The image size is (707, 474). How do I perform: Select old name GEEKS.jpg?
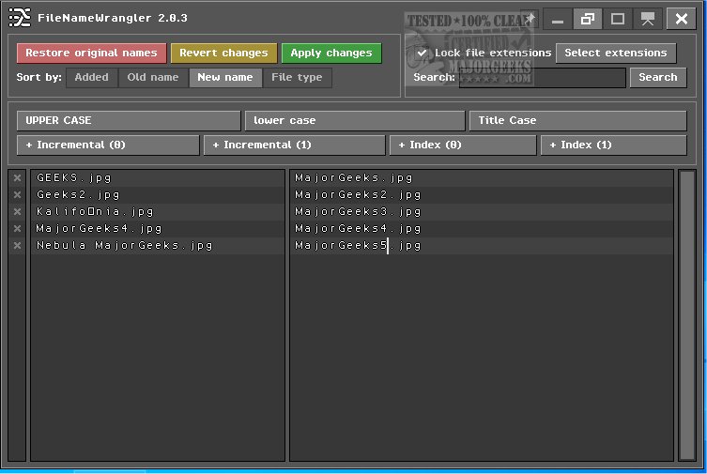[x=158, y=178]
